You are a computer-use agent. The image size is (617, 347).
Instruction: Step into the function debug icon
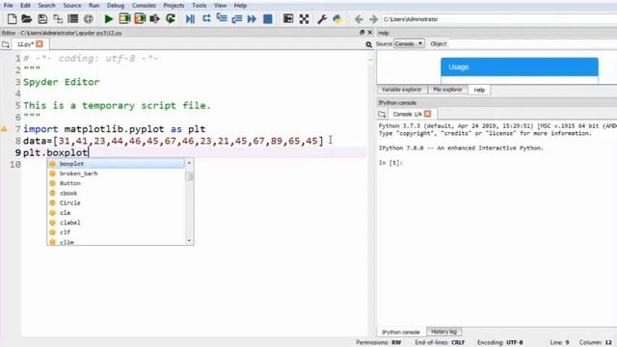[222, 18]
